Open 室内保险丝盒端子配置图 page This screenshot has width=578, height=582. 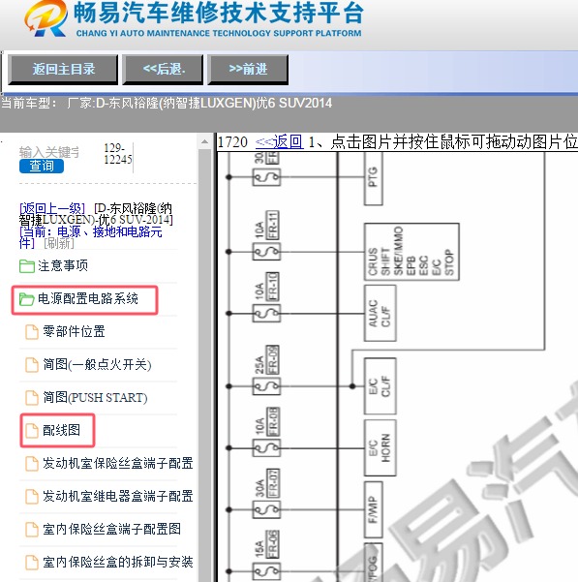111,529
